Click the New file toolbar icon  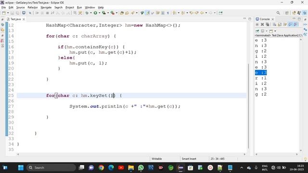tap(4, 13)
